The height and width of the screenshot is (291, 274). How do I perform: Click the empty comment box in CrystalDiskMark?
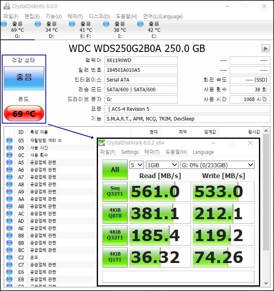coord(178,277)
